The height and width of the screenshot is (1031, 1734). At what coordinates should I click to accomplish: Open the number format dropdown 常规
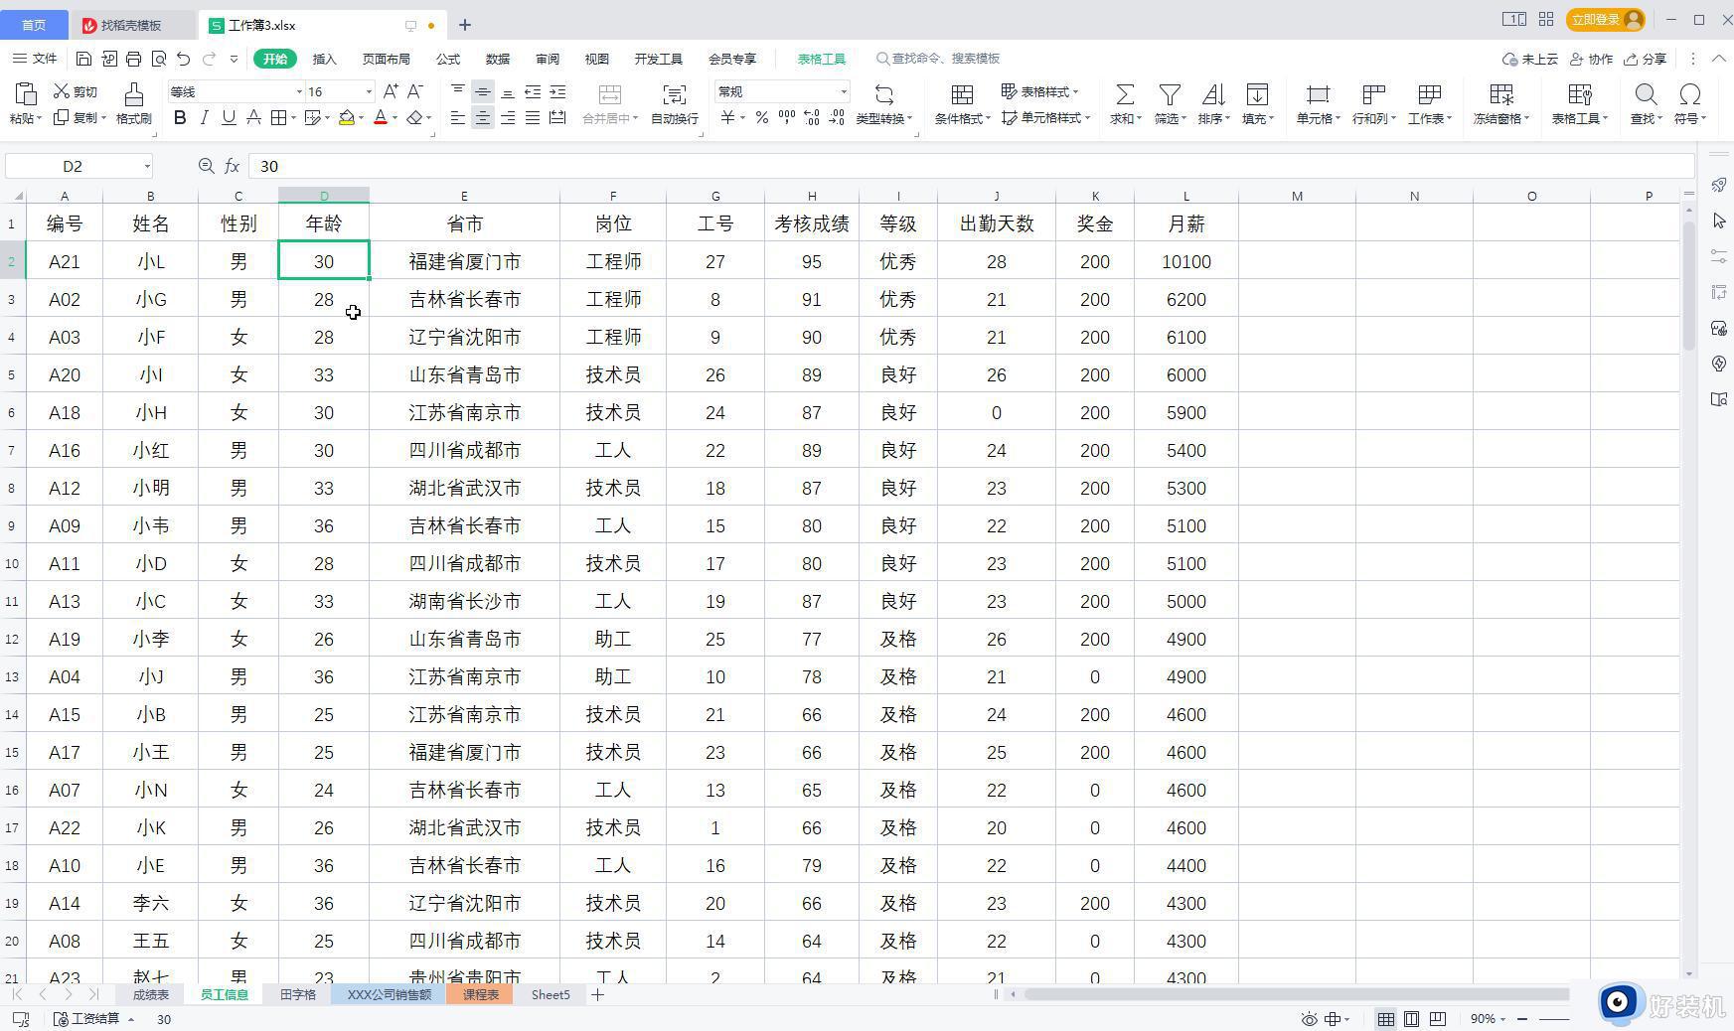pyautogui.click(x=844, y=91)
